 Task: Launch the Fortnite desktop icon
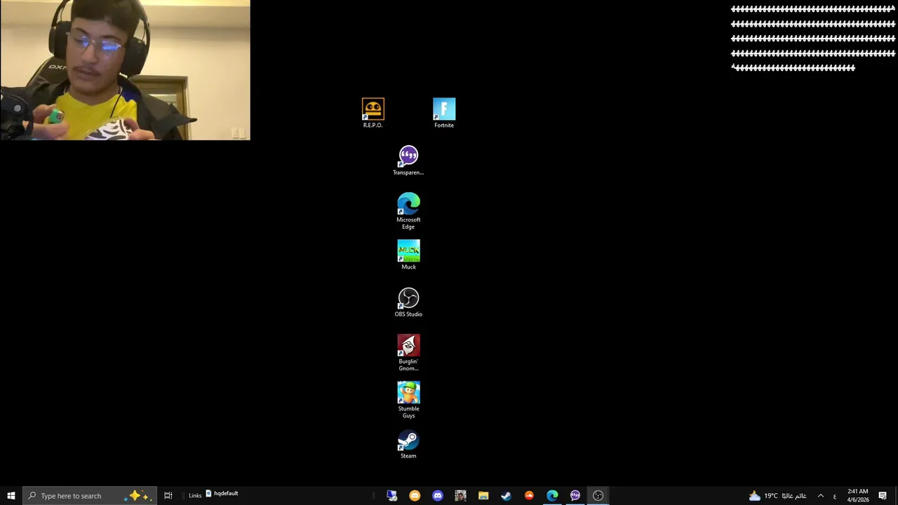tap(444, 113)
